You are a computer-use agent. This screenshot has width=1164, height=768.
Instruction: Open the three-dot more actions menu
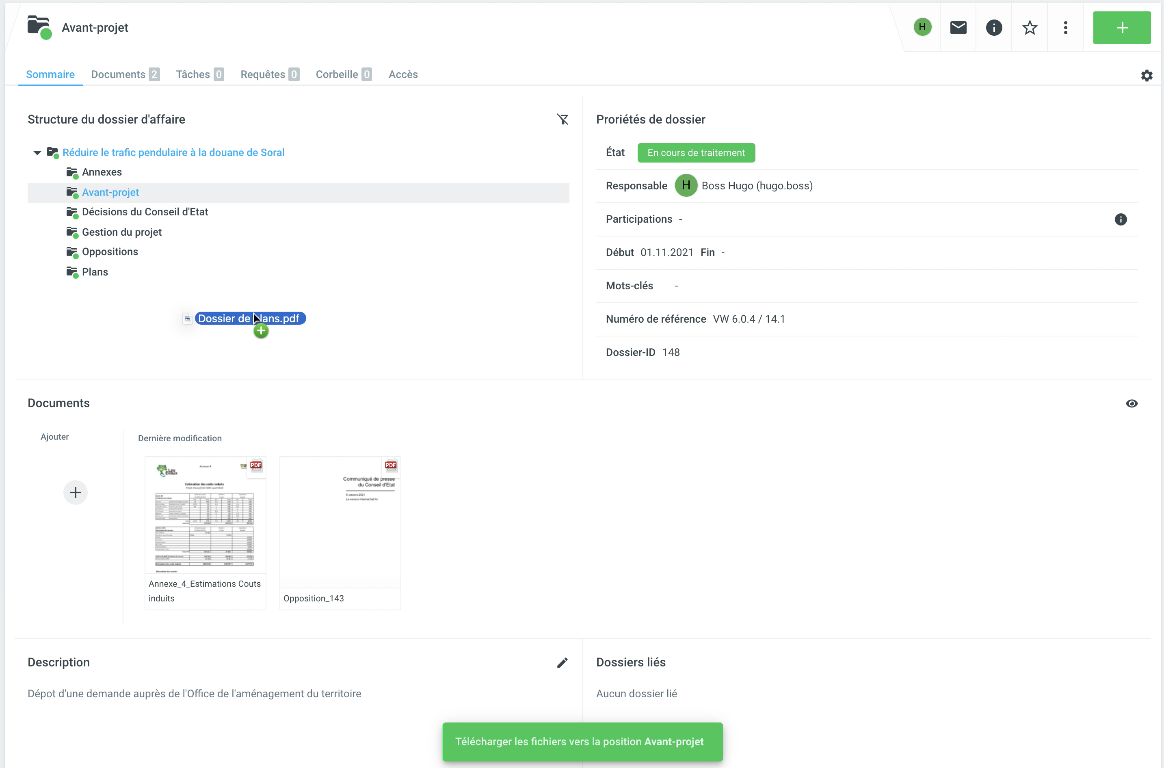click(1065, 28)
